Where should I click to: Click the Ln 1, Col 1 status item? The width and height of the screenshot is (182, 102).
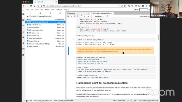[x=134, y=101]
